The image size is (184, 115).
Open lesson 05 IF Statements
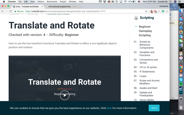[x=147, y=72]
